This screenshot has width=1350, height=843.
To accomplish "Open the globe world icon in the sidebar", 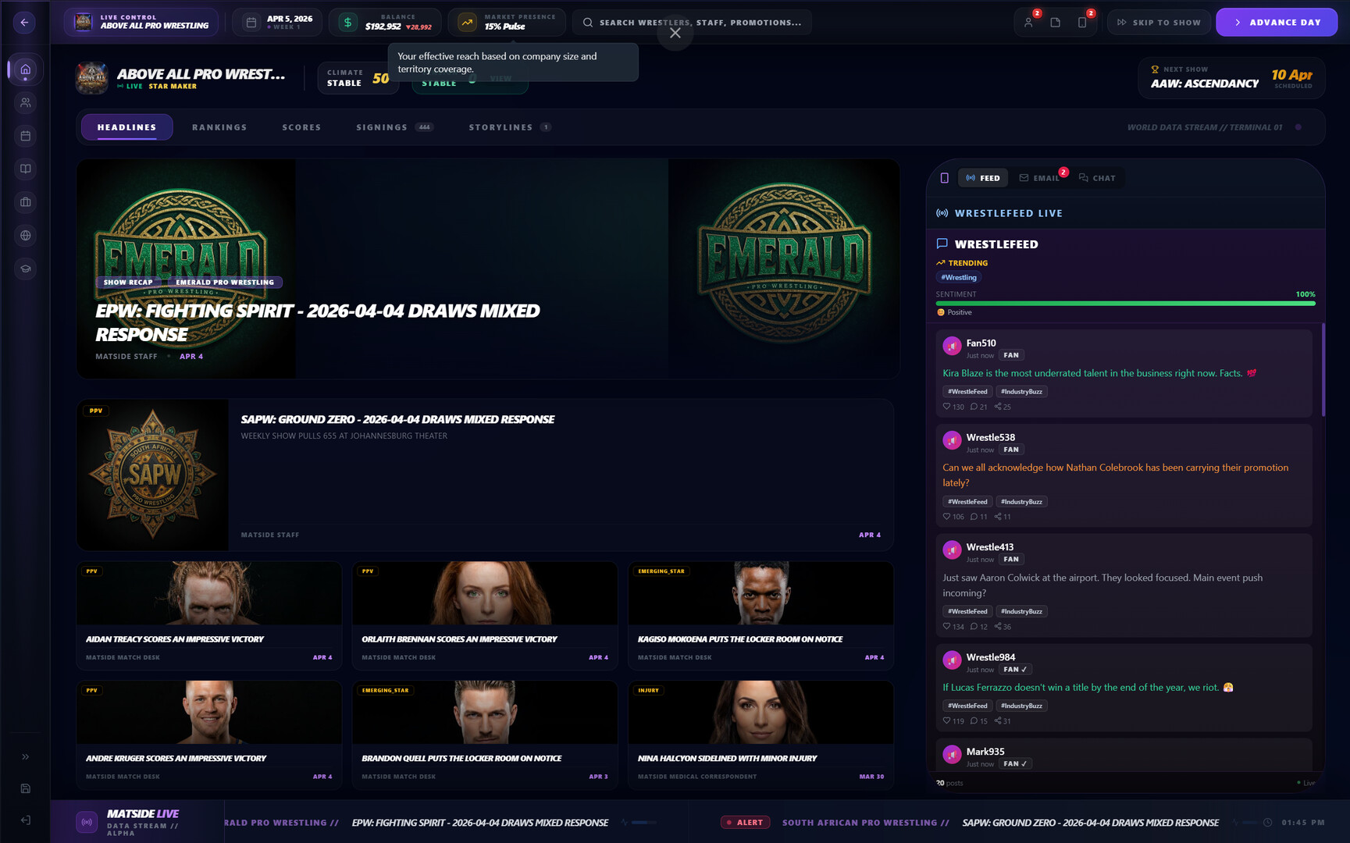I will coord(25,235).
